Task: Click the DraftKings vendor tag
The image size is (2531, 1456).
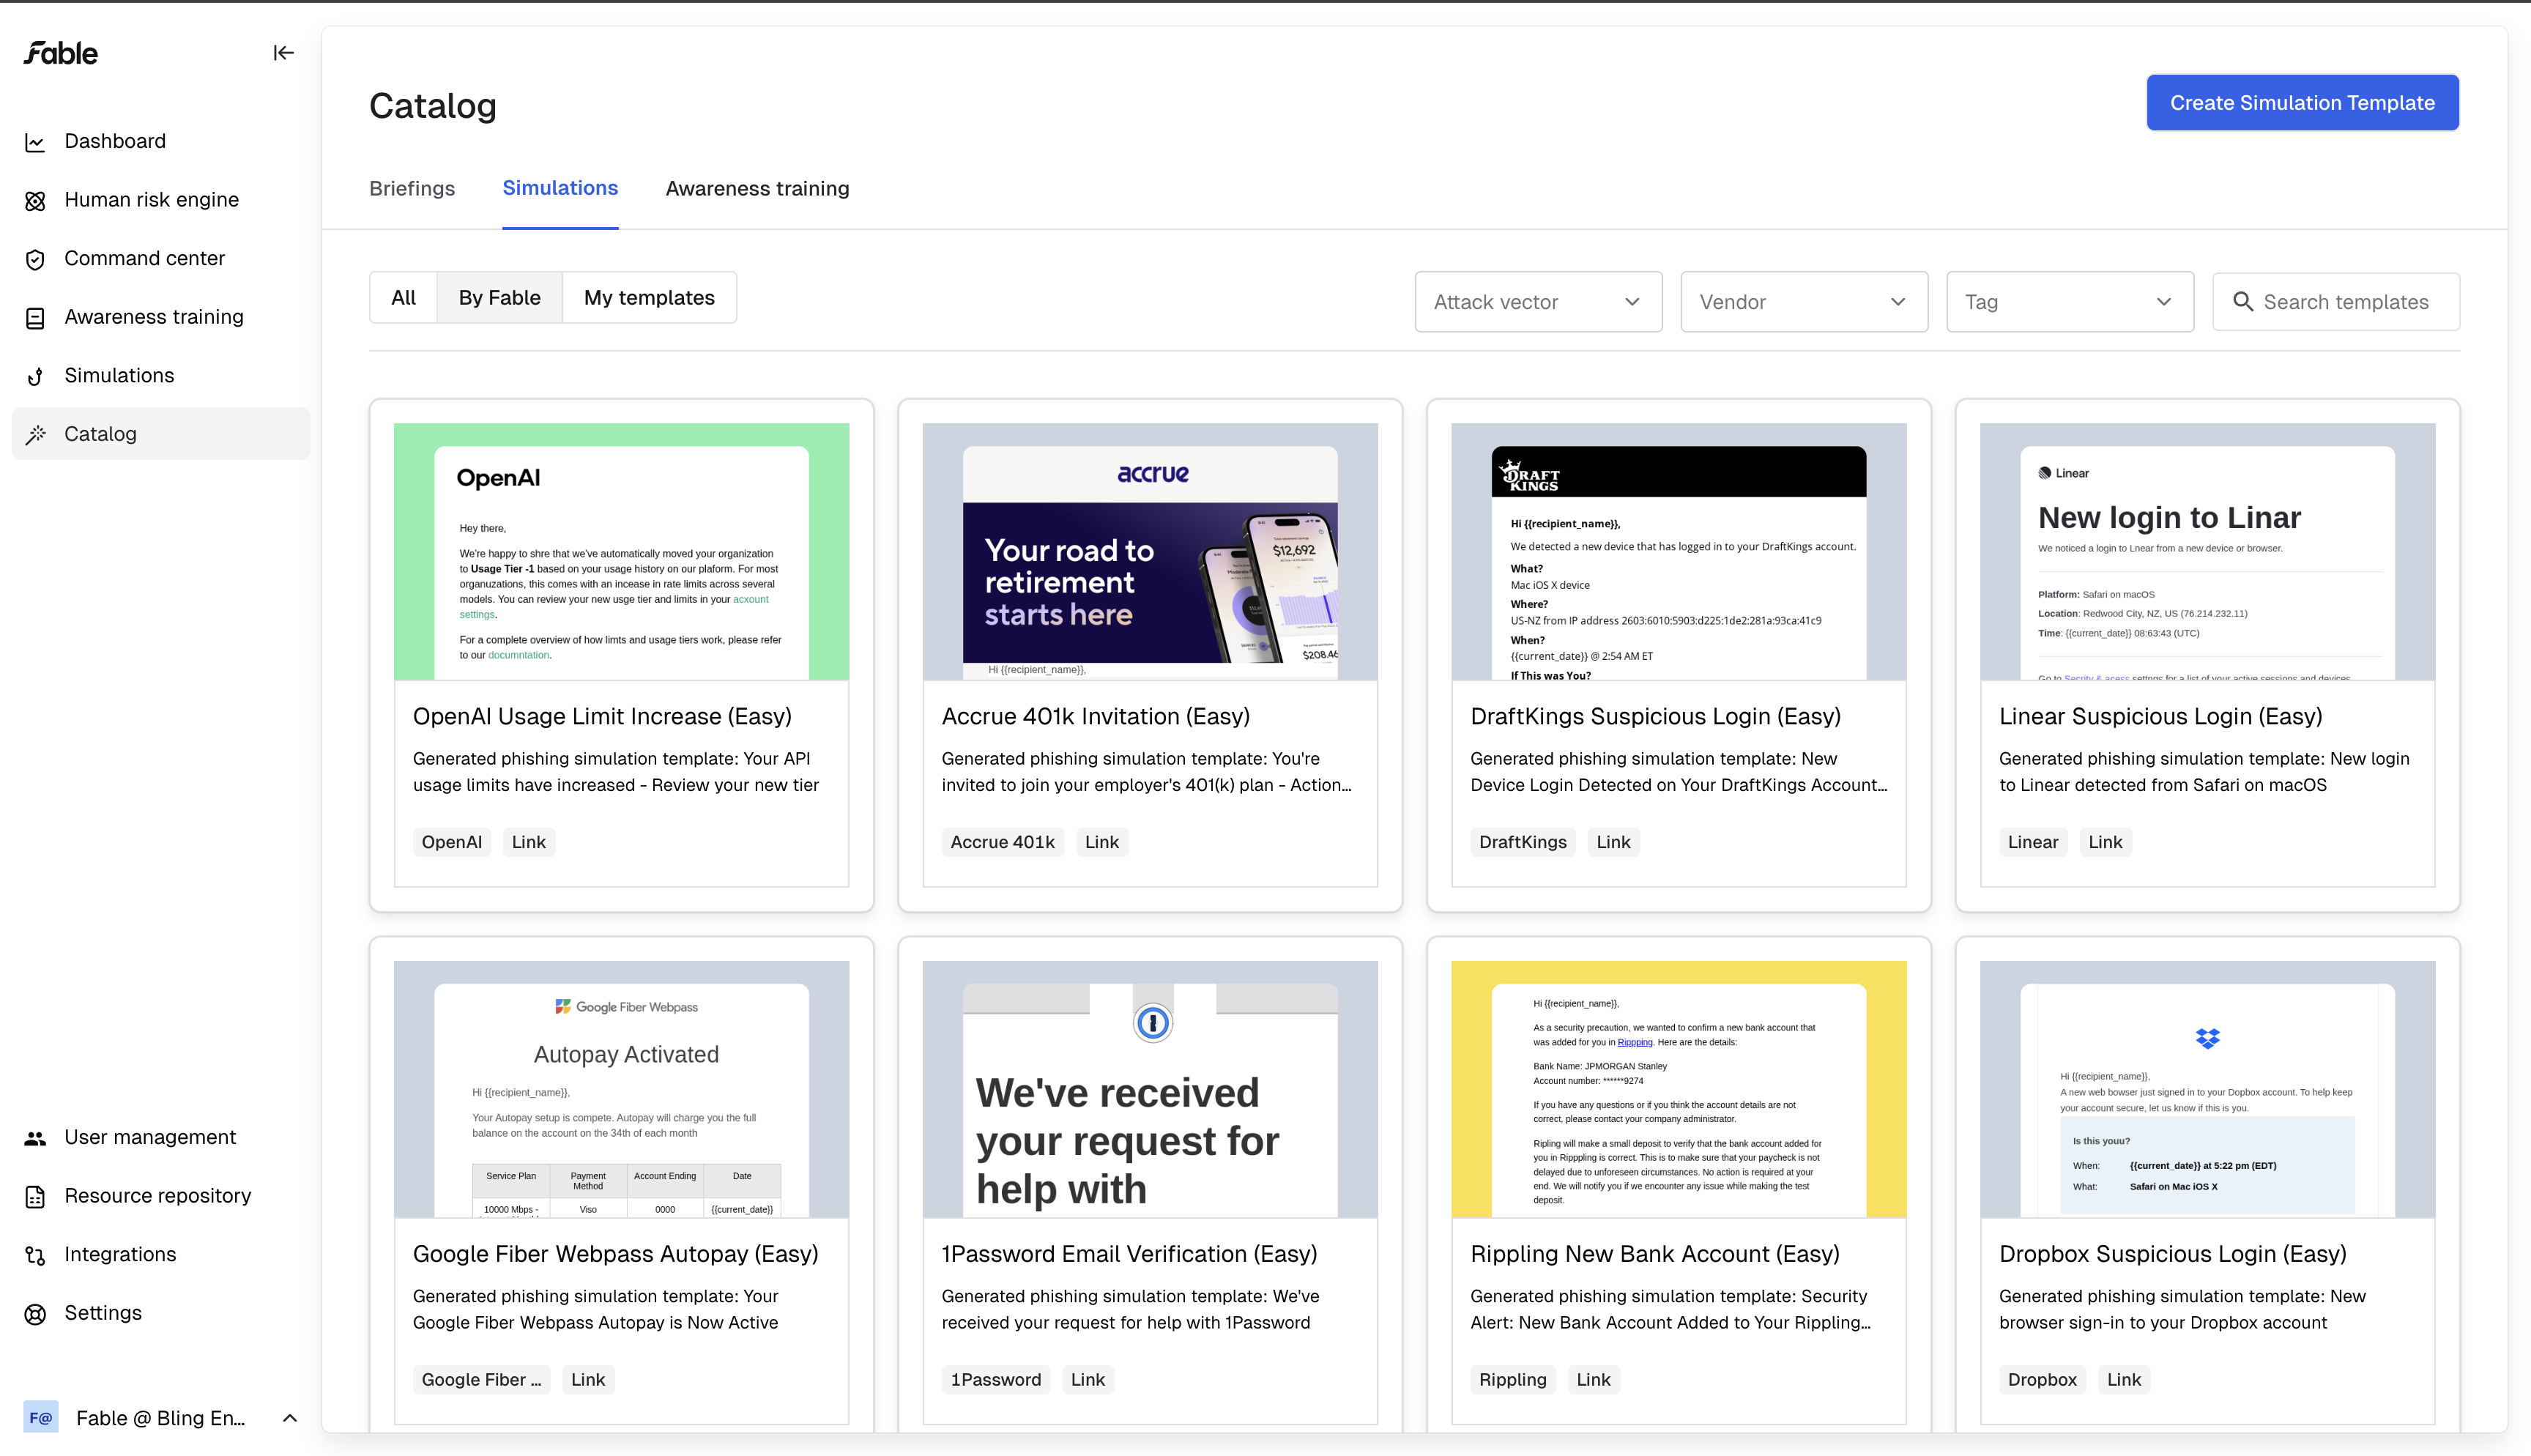Action: click(1523, 843)
